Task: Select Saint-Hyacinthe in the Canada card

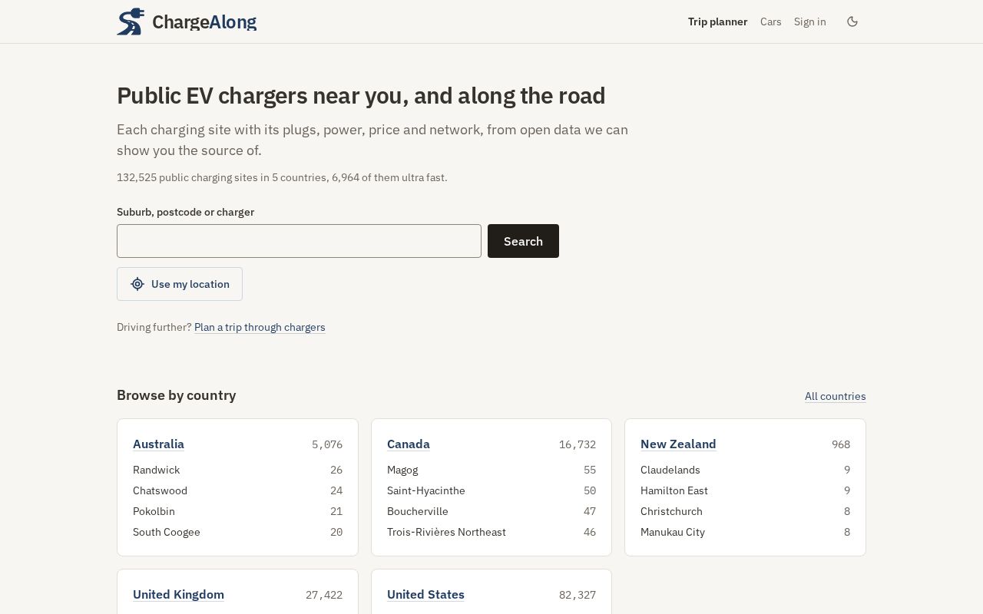Action: (x=426, y=490)
